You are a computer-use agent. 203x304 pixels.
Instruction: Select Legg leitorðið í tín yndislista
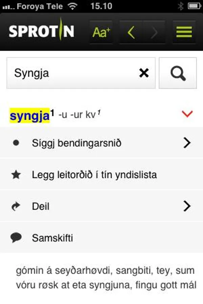[x=94, y=175]
